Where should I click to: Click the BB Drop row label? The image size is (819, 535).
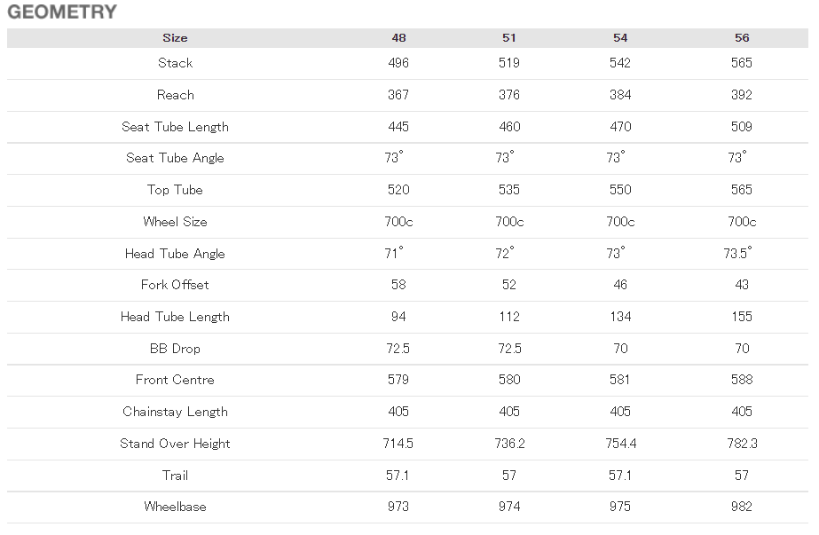(175, 349)
